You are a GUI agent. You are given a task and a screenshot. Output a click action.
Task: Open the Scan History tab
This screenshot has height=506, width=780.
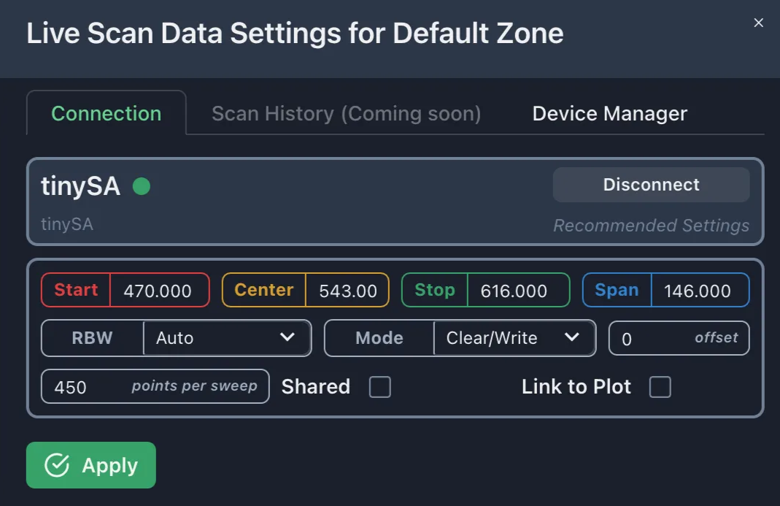pyautogui.click(x=346, y=114)
